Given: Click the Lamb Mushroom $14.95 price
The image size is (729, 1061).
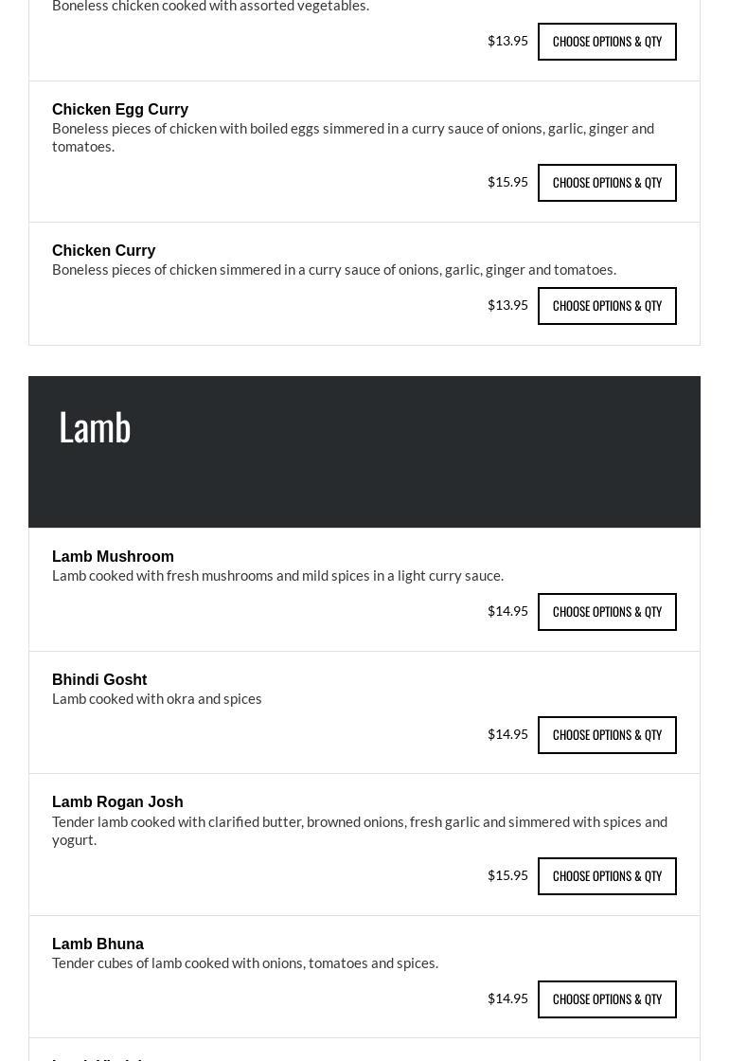Looking at the screenshot, I should coord(507,611).
